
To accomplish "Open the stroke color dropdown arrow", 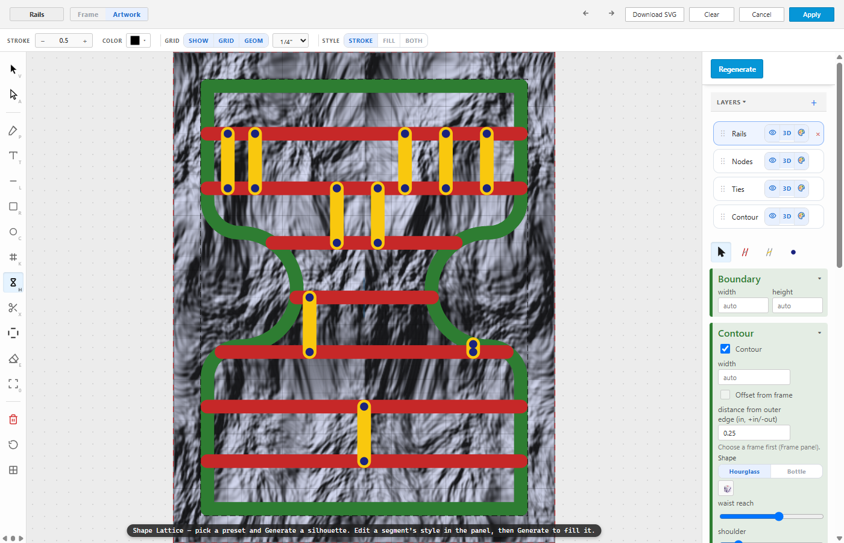I will tap(145, 40).
